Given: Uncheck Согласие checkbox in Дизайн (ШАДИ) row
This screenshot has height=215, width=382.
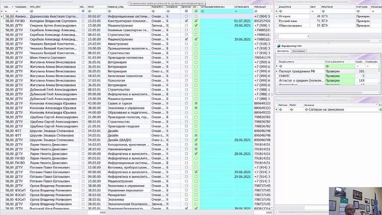Looking at the screenshot, I should tap(196, 140).
